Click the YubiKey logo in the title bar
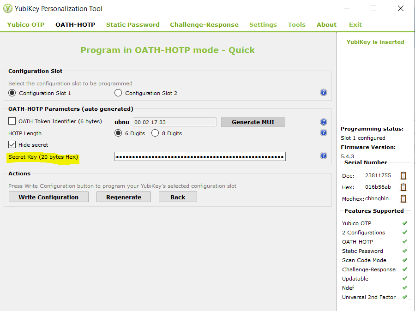 tap(8, 8)
